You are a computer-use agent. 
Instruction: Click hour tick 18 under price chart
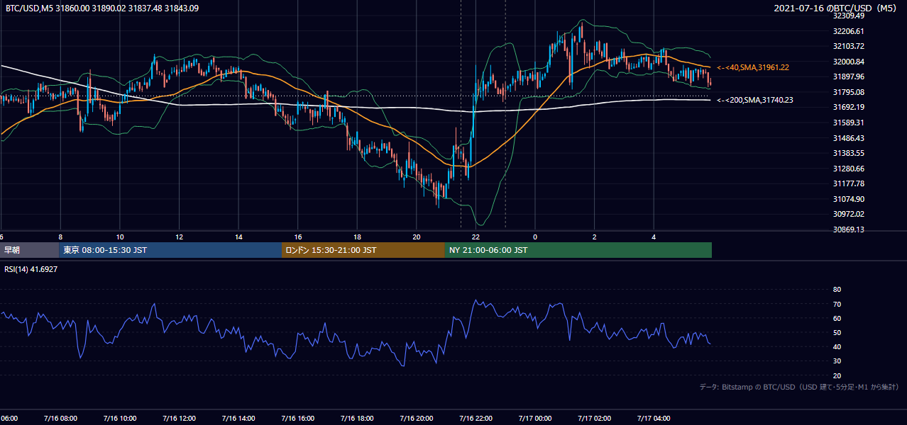coord(358,237)
